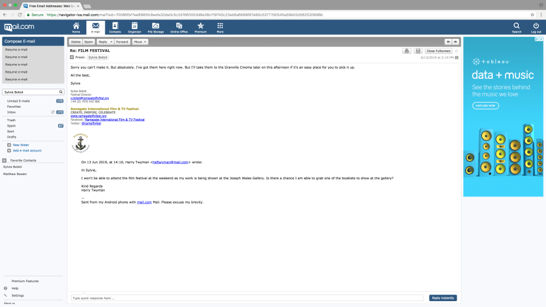
Task: Click the Reply instantly button
Action: pyautogui.click(x=443, y=298)
